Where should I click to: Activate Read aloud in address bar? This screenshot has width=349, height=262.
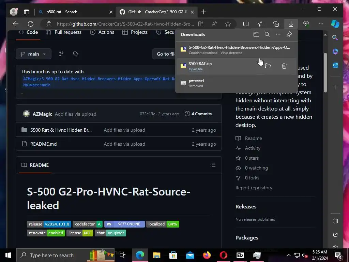click(214, 24)
